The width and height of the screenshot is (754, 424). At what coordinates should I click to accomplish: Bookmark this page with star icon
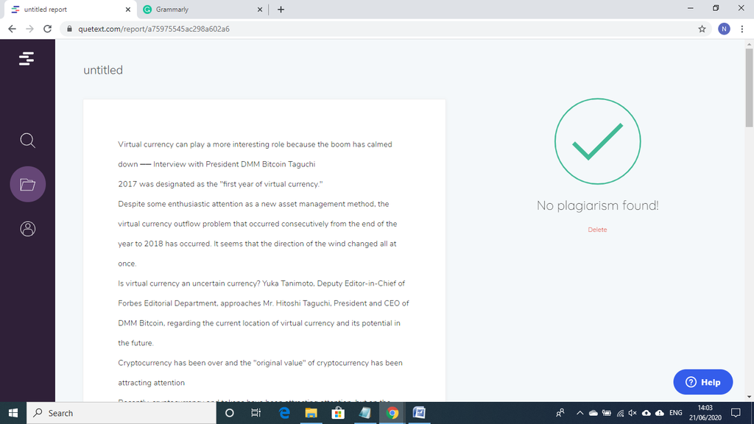(x=702, y=29)
